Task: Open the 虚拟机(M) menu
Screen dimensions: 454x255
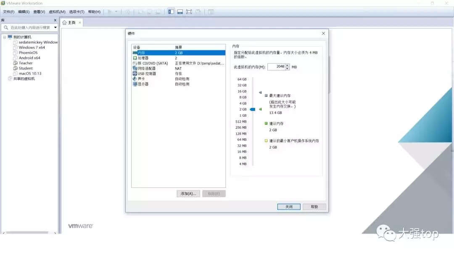Action: (x=57, y=12)
